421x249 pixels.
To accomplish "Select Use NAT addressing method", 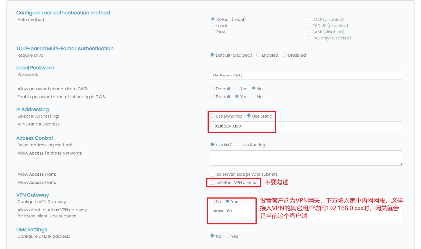I will pyautogui.click(x=212, y=145).
